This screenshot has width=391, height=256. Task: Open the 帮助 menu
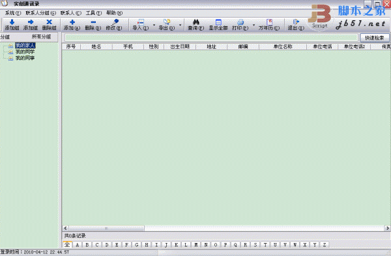[114, 13]
